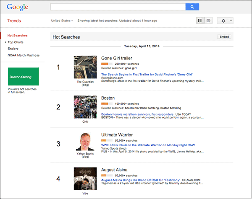
Task: Click related search 'gone girl'
Action: pos(131,68)
